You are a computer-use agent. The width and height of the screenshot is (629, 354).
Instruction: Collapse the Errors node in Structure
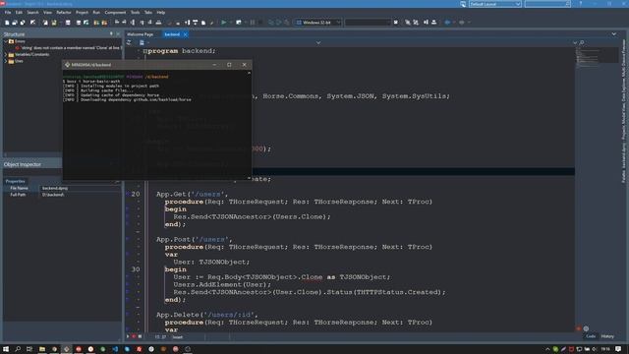pyautogui.click(x=6, y=41)
